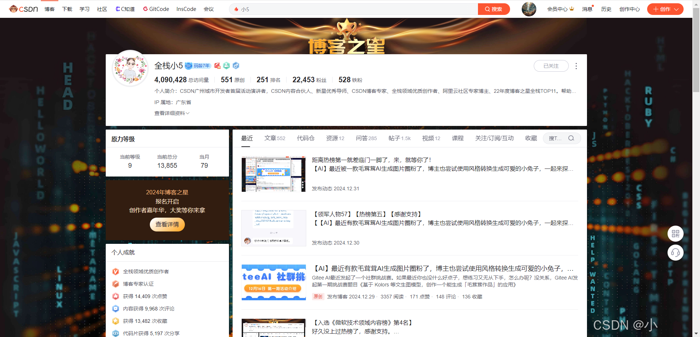Click the red badge after 码龄7年
Image resolution: width=700 pixels, height=337 pixels.
click(x=217, y=66)
